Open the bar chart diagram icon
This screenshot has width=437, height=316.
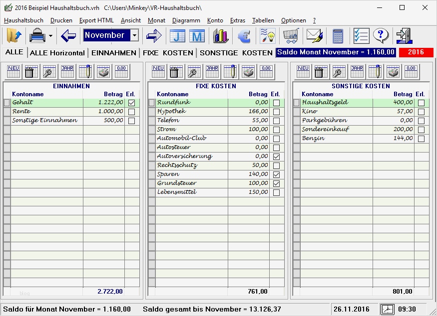[x=220, y=35]
